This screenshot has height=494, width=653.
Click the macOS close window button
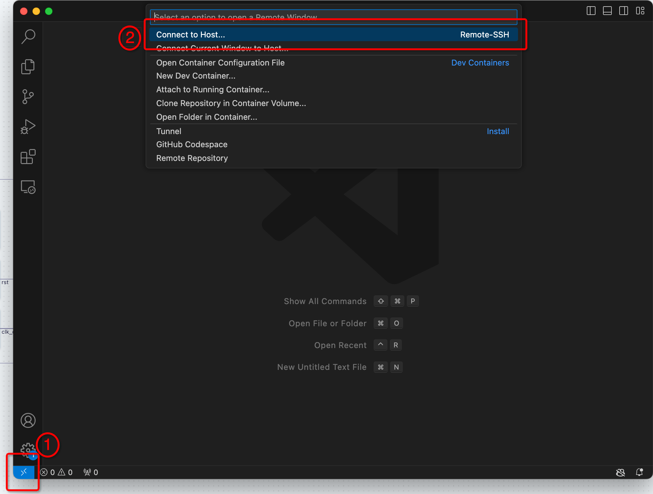pos(24,11)
